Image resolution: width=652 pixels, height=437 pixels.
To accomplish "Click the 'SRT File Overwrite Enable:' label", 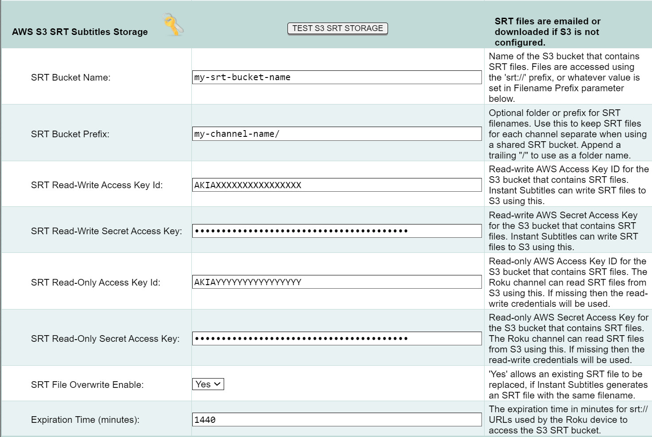I will [x=87, y=385].
